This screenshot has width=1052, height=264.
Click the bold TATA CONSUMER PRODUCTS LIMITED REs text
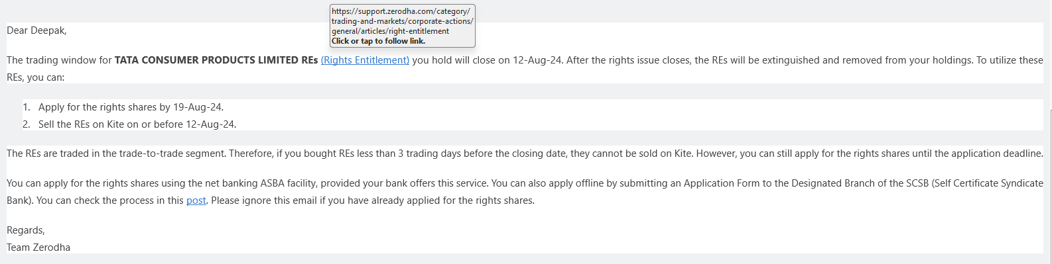click(216, 60)
